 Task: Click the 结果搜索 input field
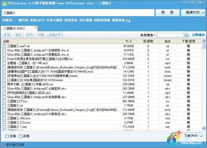pyautogui.click(x=170, y=35)
